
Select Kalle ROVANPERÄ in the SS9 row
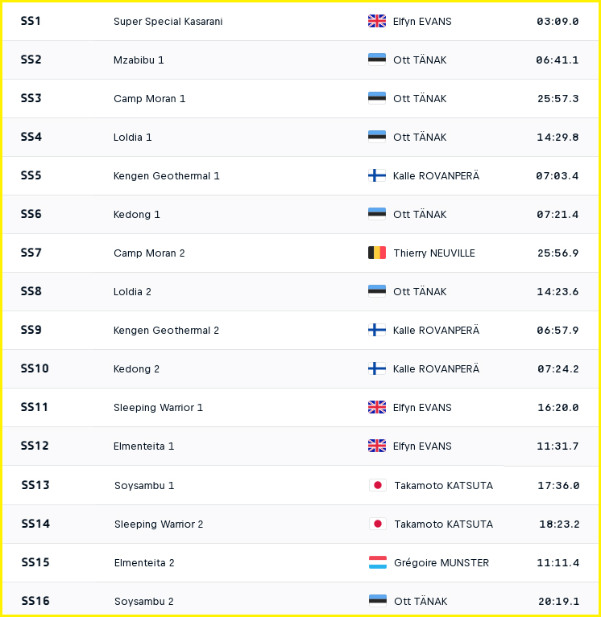coord(436,330)
